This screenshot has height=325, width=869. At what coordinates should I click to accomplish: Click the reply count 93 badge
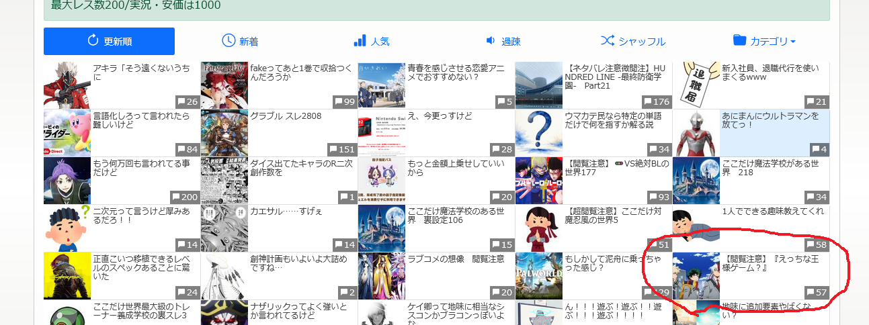tap(659, 197)
